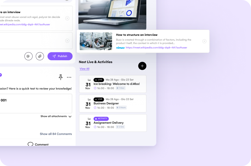Click the Comment speech bubble icon
The width and height of the screenshot is (251, 166).
click(x=31, y=144)
